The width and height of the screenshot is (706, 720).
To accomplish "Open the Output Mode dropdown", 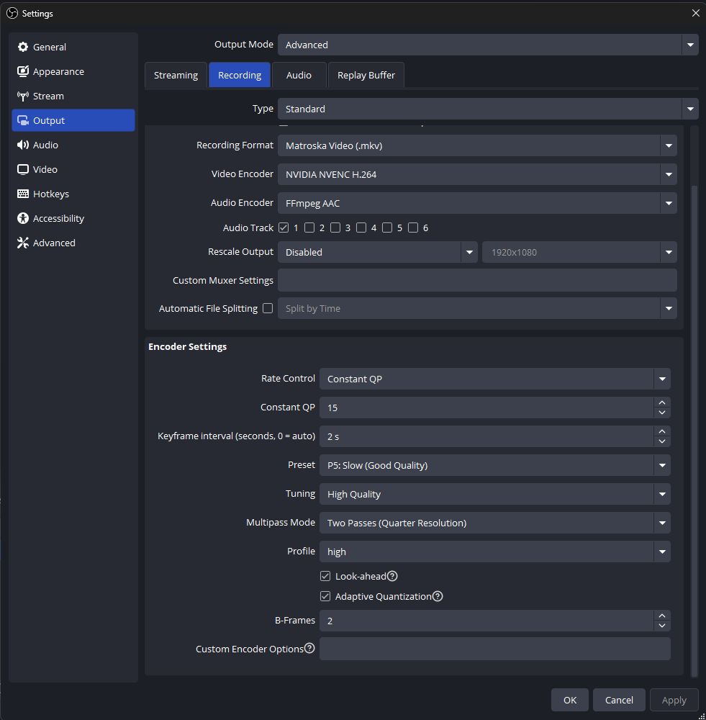I will point(488,45).
